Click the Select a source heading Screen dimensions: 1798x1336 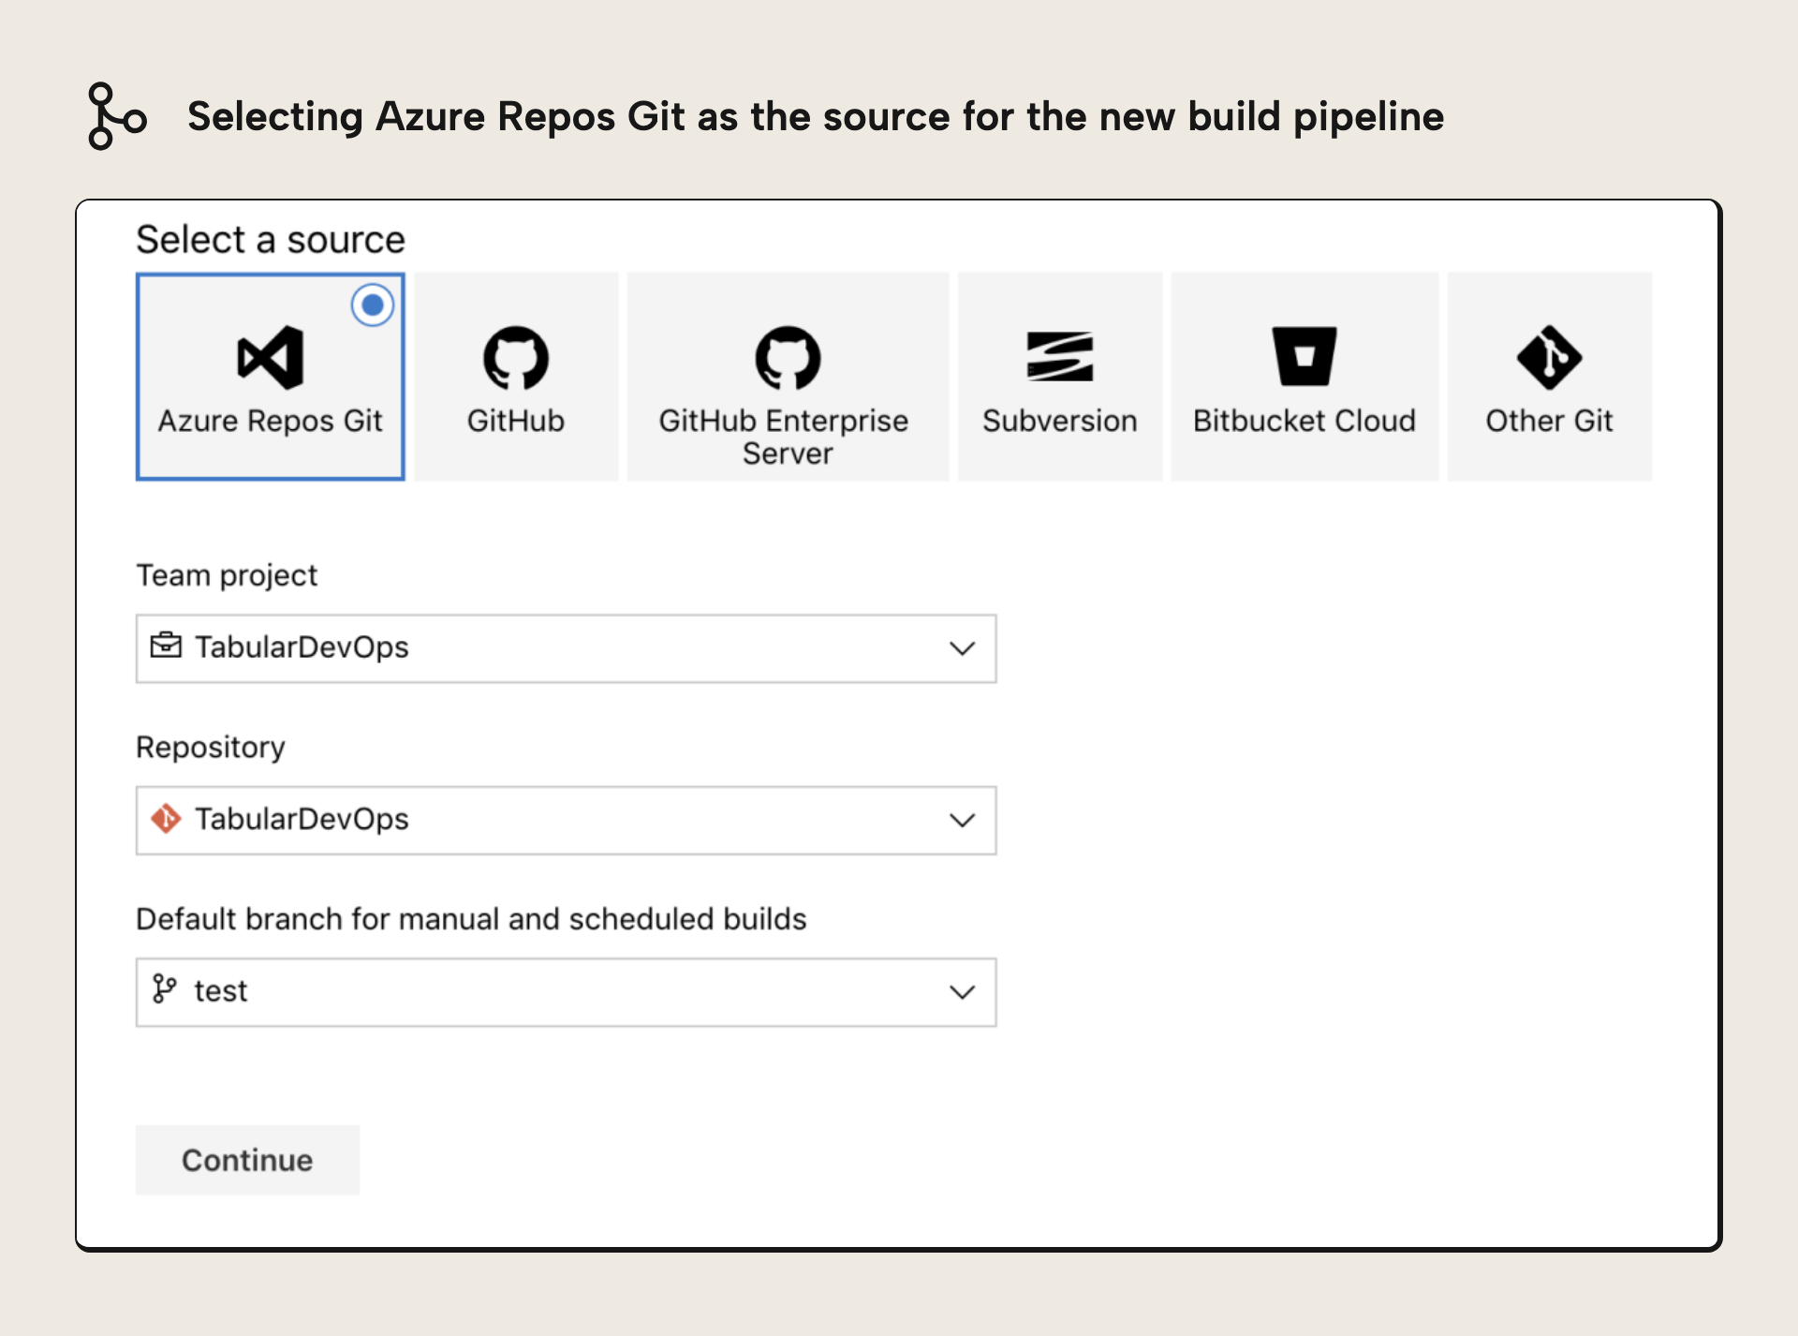point(271,240)
